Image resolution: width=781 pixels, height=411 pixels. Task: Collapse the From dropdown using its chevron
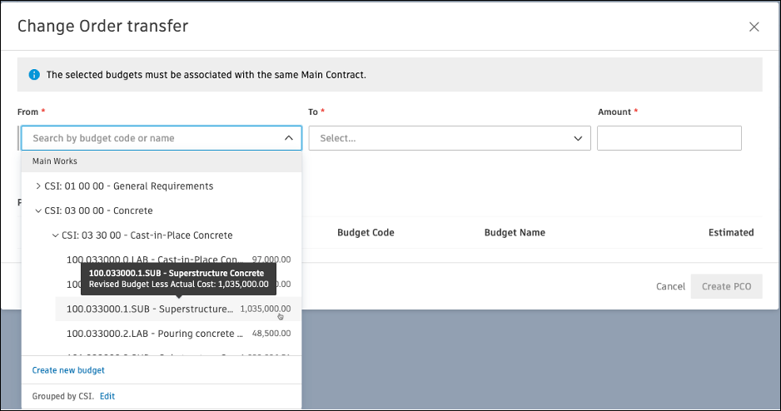point(288,138)
